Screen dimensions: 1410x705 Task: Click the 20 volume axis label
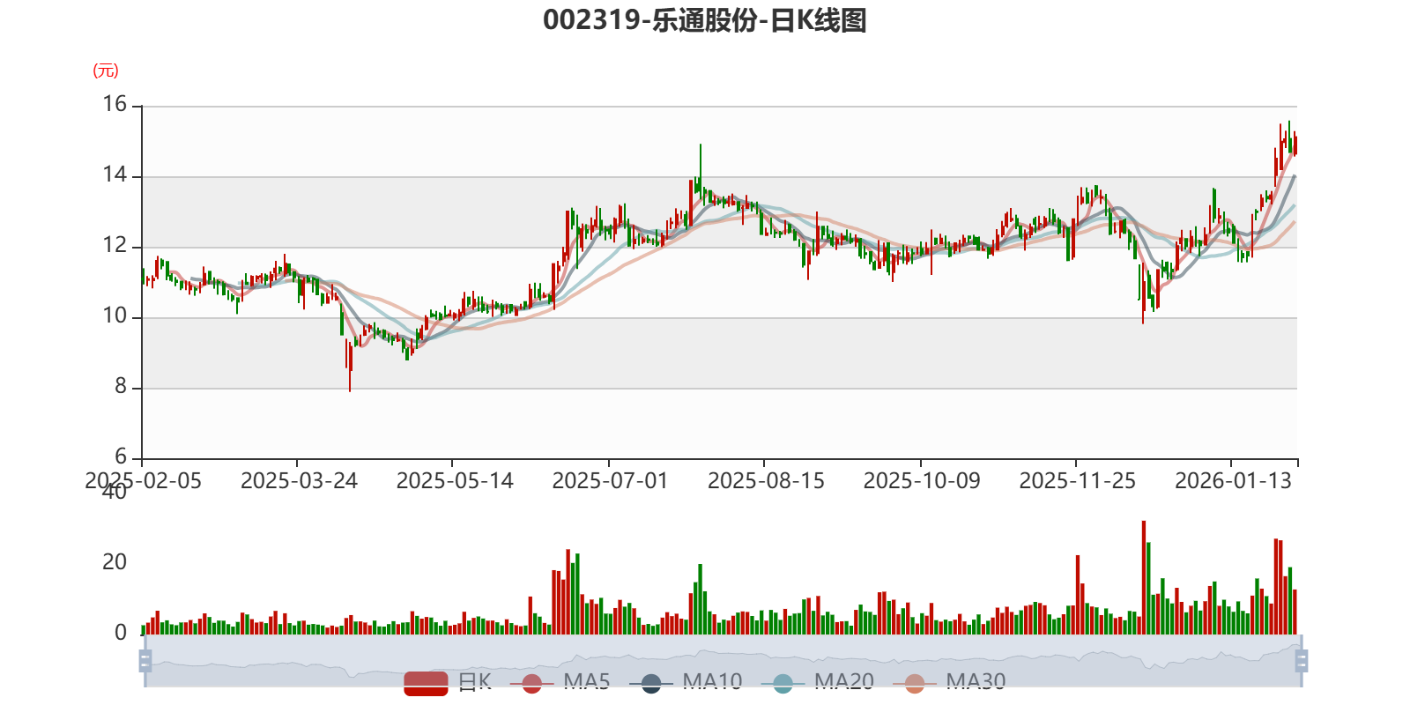pyautogui.click(x=115, y=562)
